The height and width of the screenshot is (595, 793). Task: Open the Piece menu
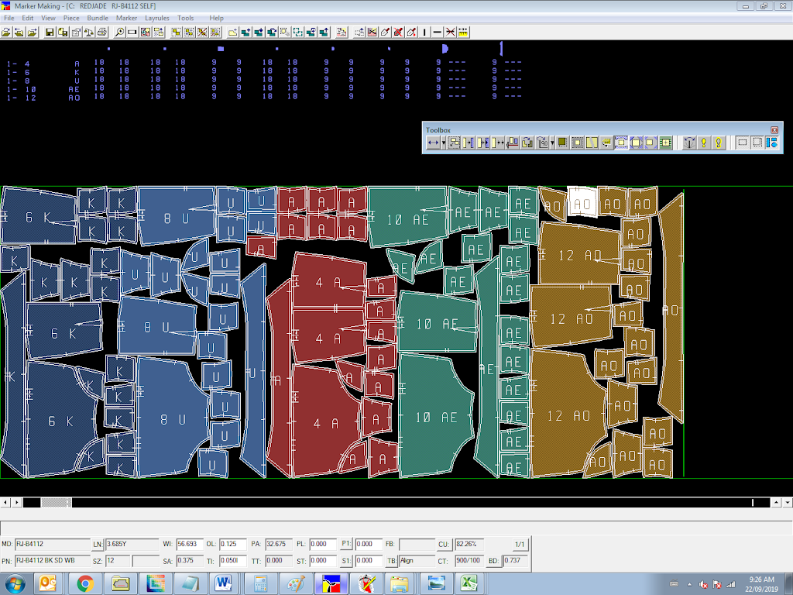point(71,19)
